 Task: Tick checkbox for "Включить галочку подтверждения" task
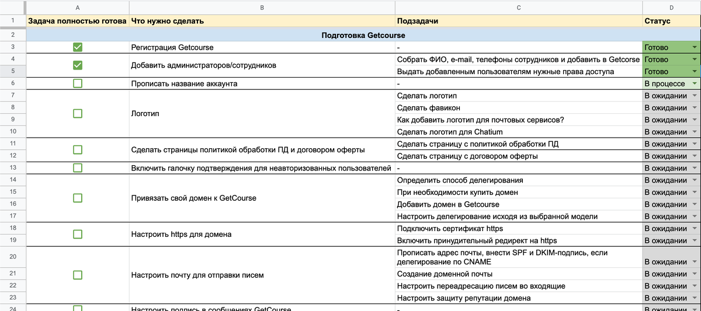point(78,168)
